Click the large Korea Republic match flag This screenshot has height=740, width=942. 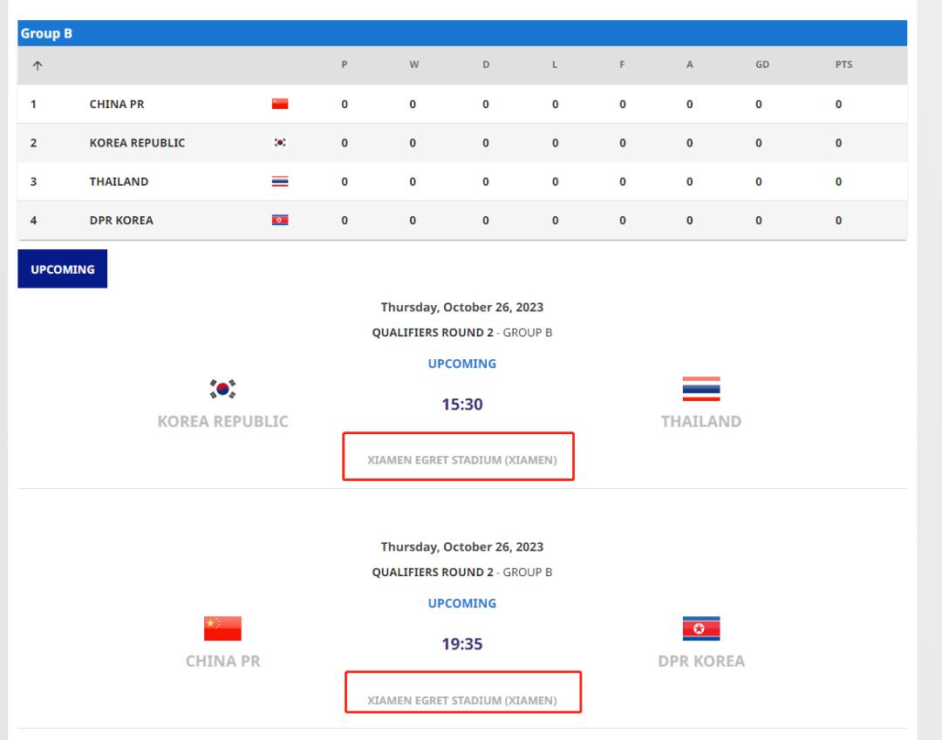222,389
